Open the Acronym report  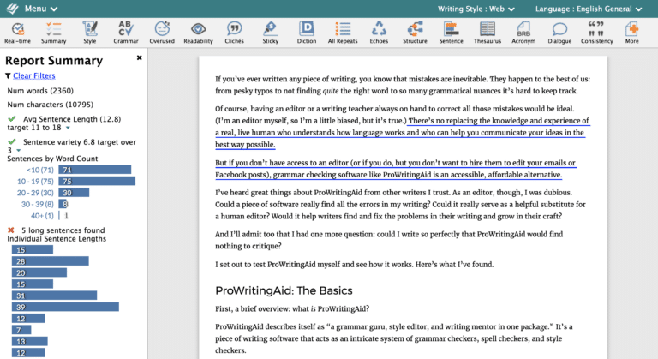523,33
